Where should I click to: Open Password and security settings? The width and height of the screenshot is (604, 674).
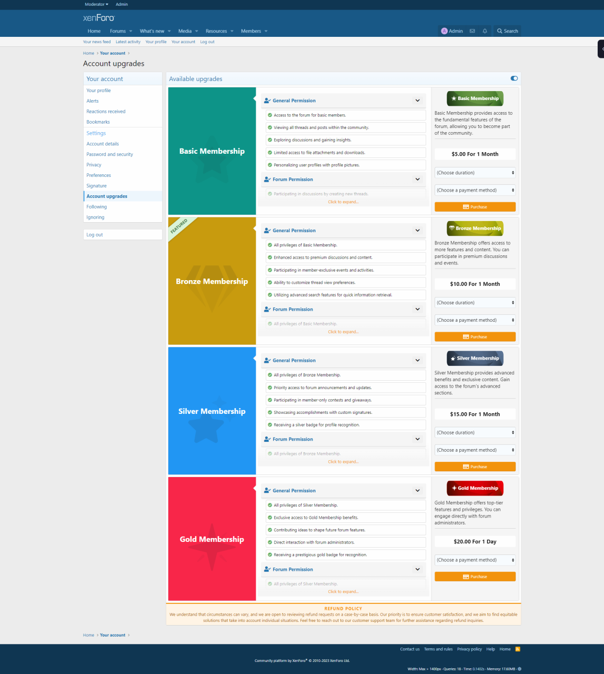109,154
